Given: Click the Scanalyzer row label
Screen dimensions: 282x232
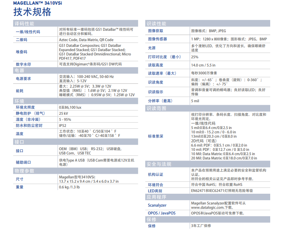Looking at the screenshot, I should click(157, 205).
